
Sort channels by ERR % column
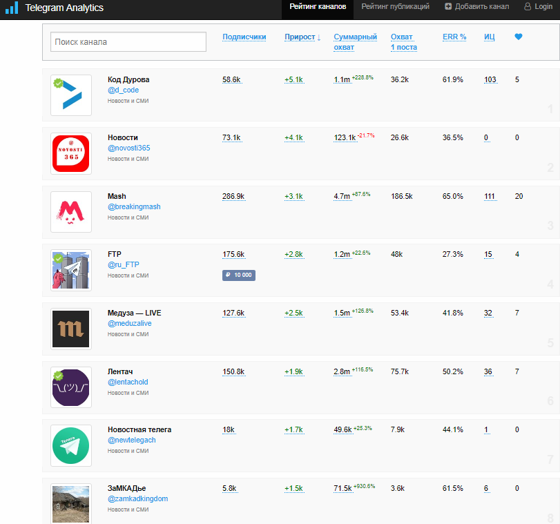[454, 37]
